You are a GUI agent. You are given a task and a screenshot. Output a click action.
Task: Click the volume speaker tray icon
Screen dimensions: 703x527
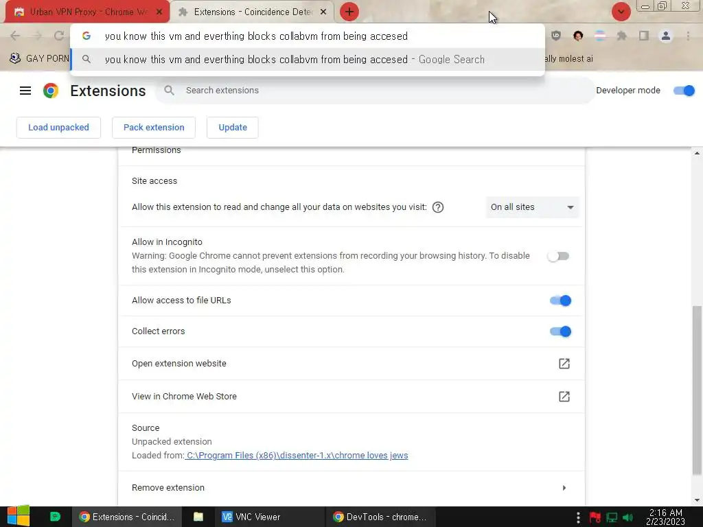tap(628, 517)
